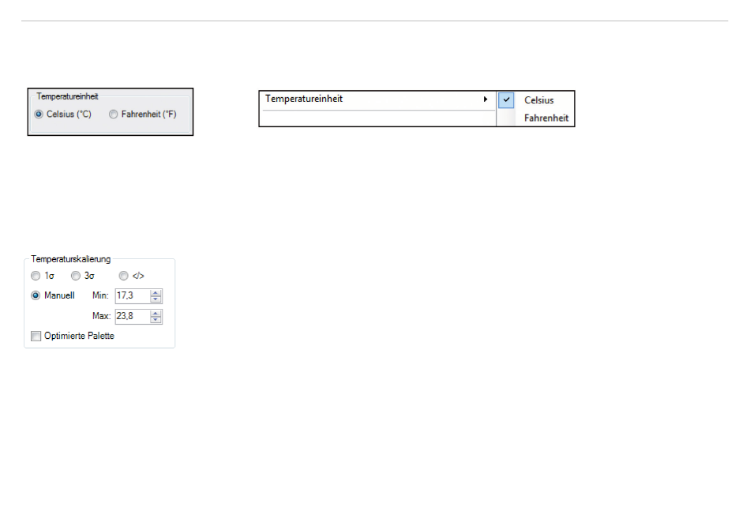Select the </> scaling radio button
The width and height of the screenshot is (750, 519).
(124, 276)
